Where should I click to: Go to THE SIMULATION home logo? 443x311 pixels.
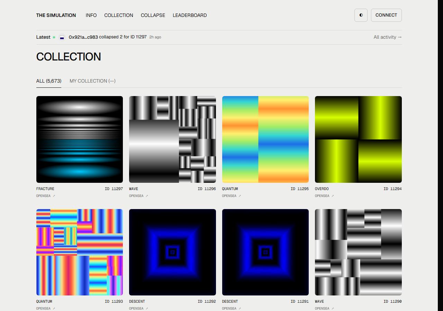56,15
